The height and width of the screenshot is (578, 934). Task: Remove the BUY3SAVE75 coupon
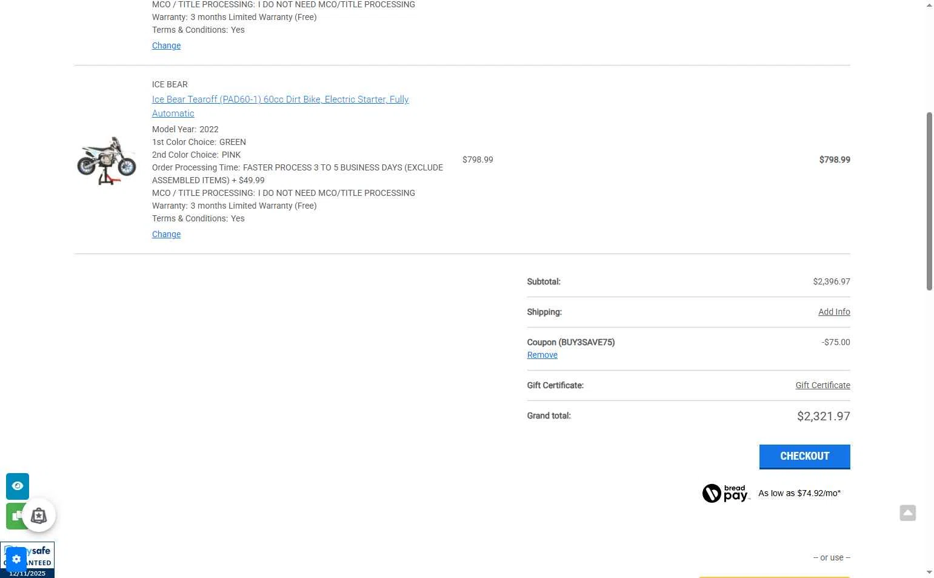(542, 355)
